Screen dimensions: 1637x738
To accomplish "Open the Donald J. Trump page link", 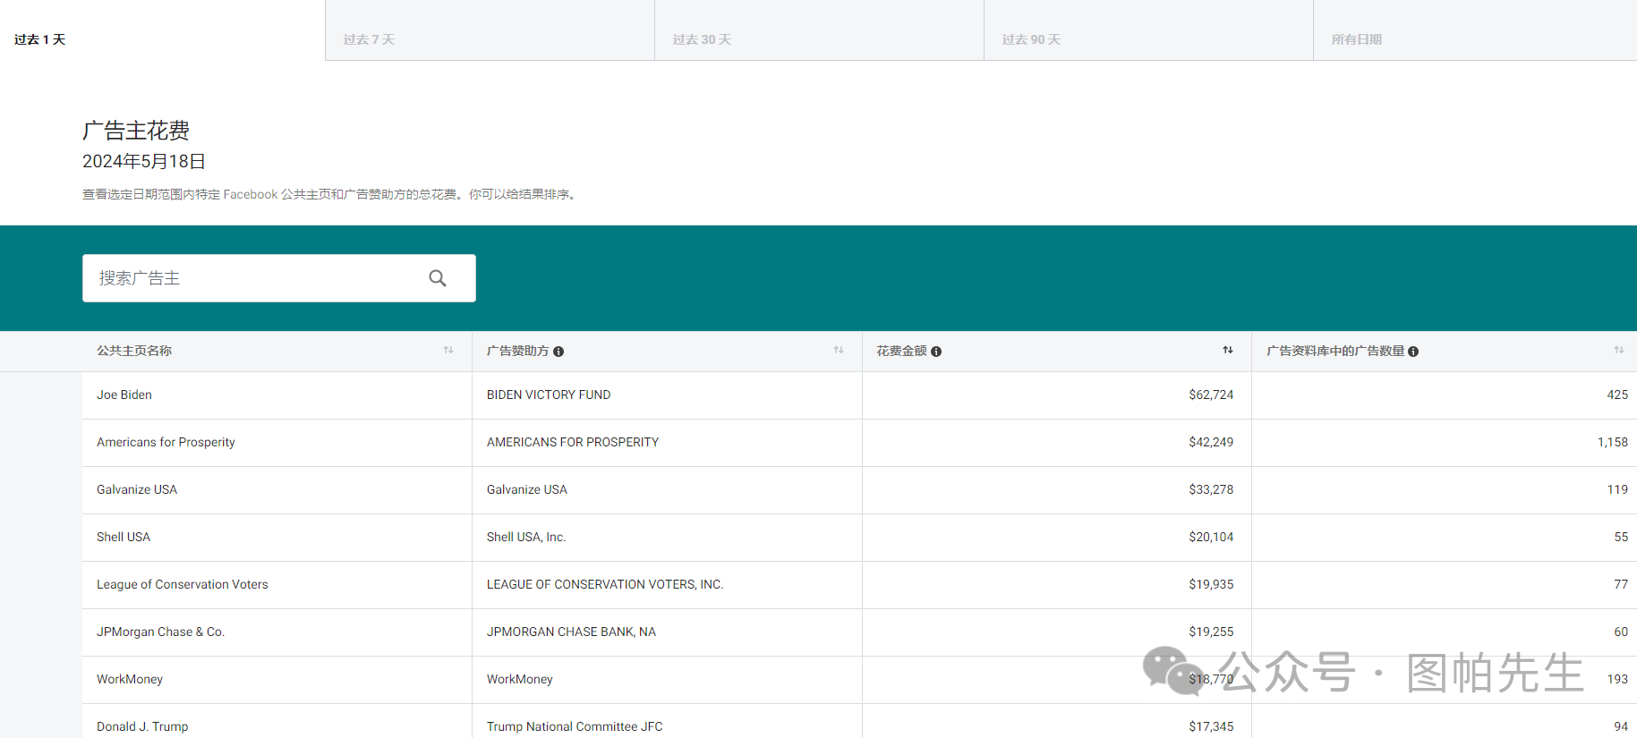I will [x=142, y=726].
